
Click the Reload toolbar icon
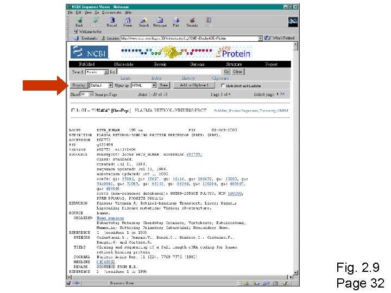(x=112, y=22)
